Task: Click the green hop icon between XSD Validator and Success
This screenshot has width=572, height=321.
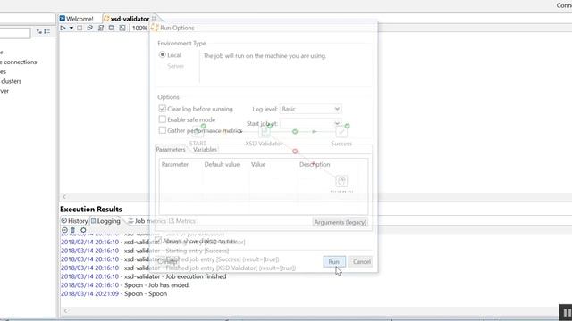Action: point(295,131)
